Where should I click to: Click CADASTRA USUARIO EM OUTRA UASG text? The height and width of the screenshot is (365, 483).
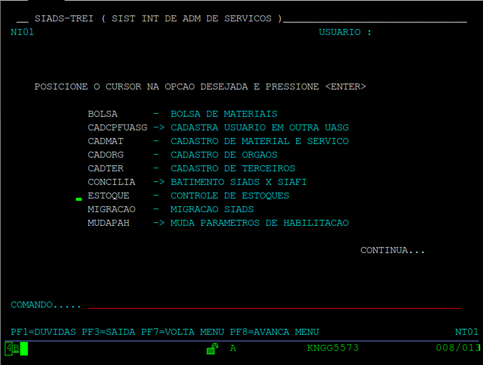[x=260, y=127]
